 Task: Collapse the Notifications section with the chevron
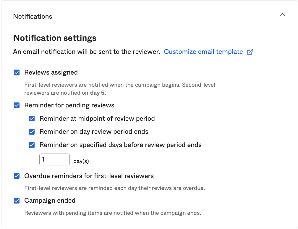click(282, 14)
